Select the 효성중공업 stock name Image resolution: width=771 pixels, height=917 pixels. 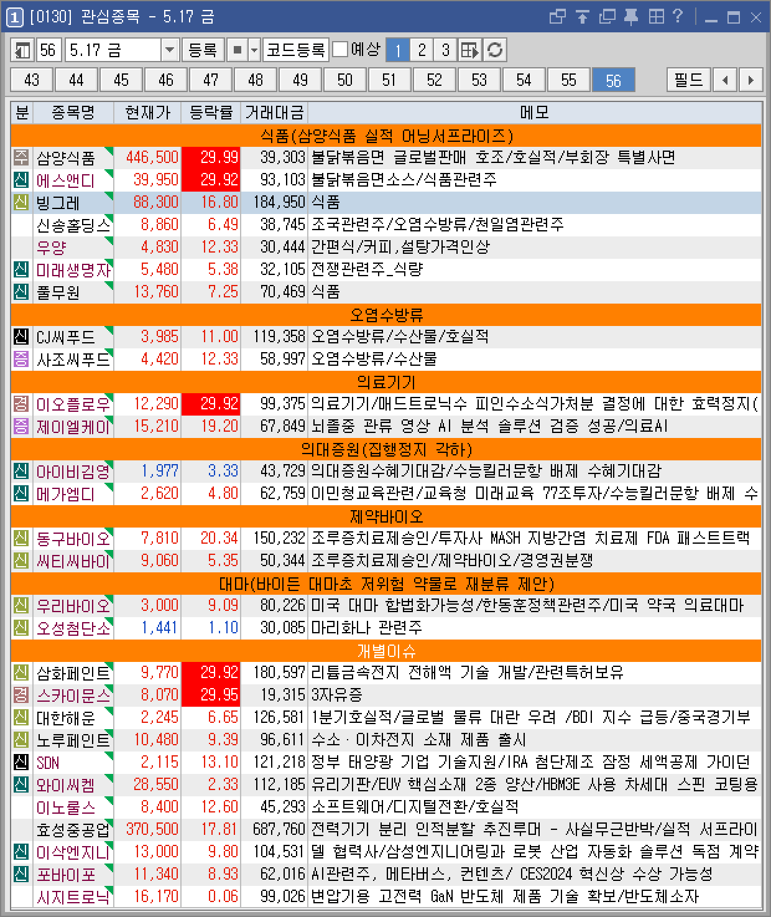tap(73, 829)
